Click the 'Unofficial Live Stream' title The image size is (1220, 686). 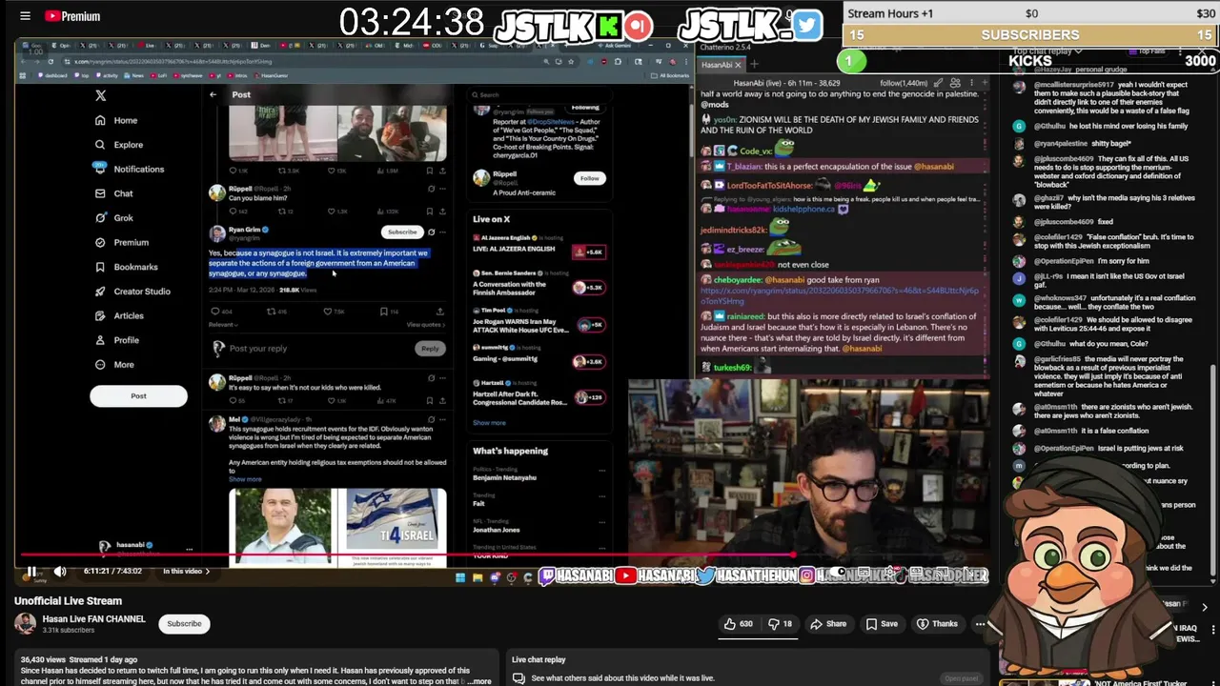click(68, 601)
